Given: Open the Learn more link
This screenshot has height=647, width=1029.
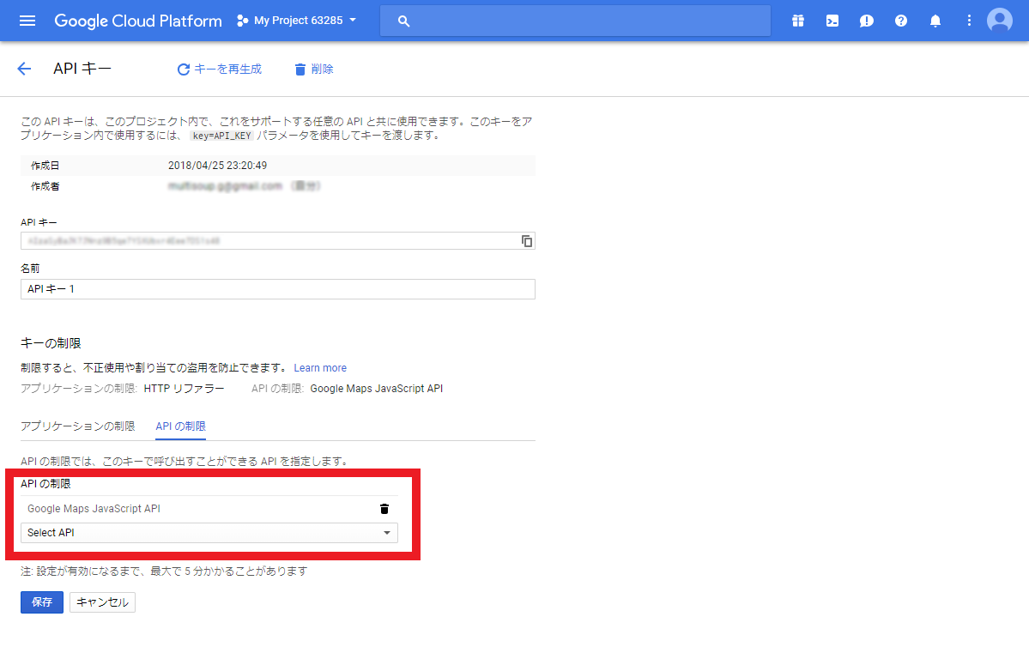Looking at the screenshot, I should pyautogui.click(x=319, y=367).
